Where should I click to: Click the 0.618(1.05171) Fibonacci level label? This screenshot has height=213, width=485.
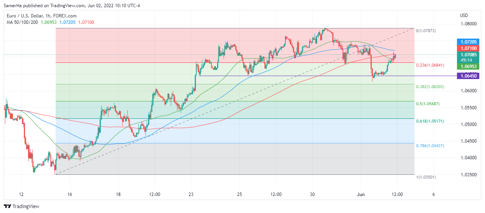[430, 121]
